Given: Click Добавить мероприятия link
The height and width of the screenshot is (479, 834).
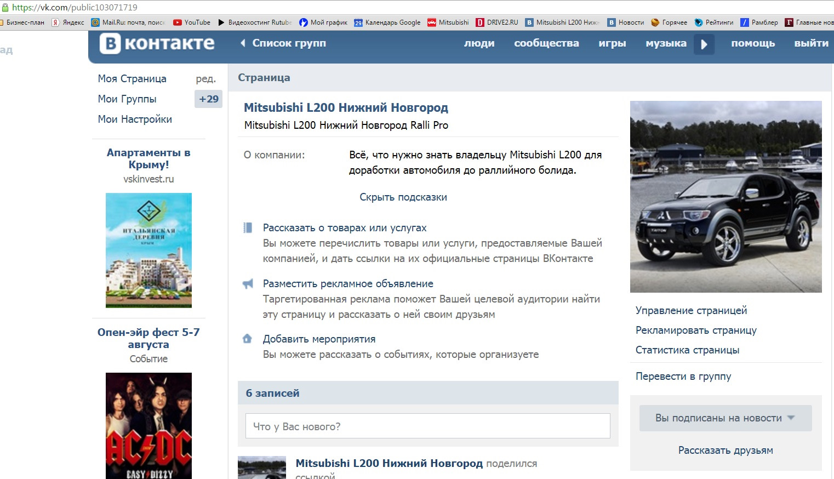Looking at the screenshot, I should [319, 339].
